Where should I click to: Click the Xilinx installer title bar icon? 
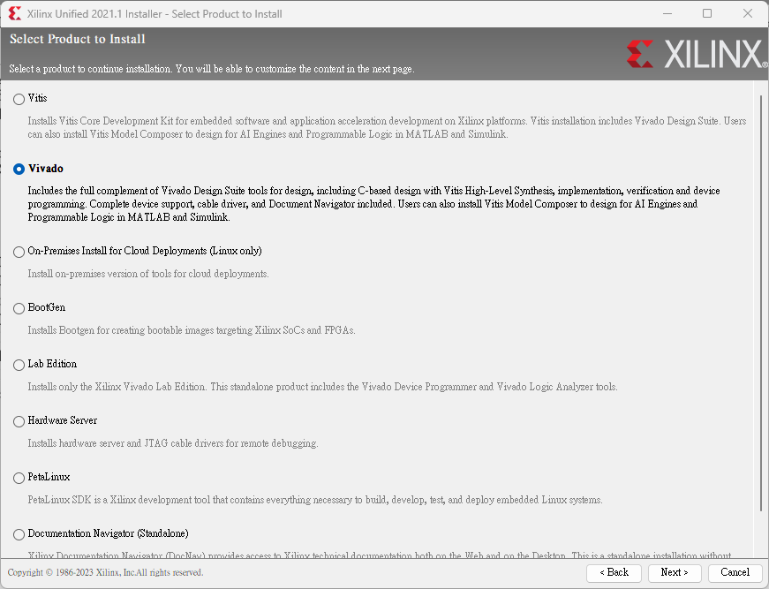pyautogui.click(x=15, y=13)
